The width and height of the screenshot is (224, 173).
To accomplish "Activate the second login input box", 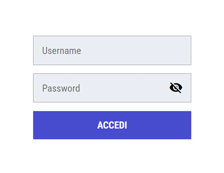I will [x=112, y=88].
